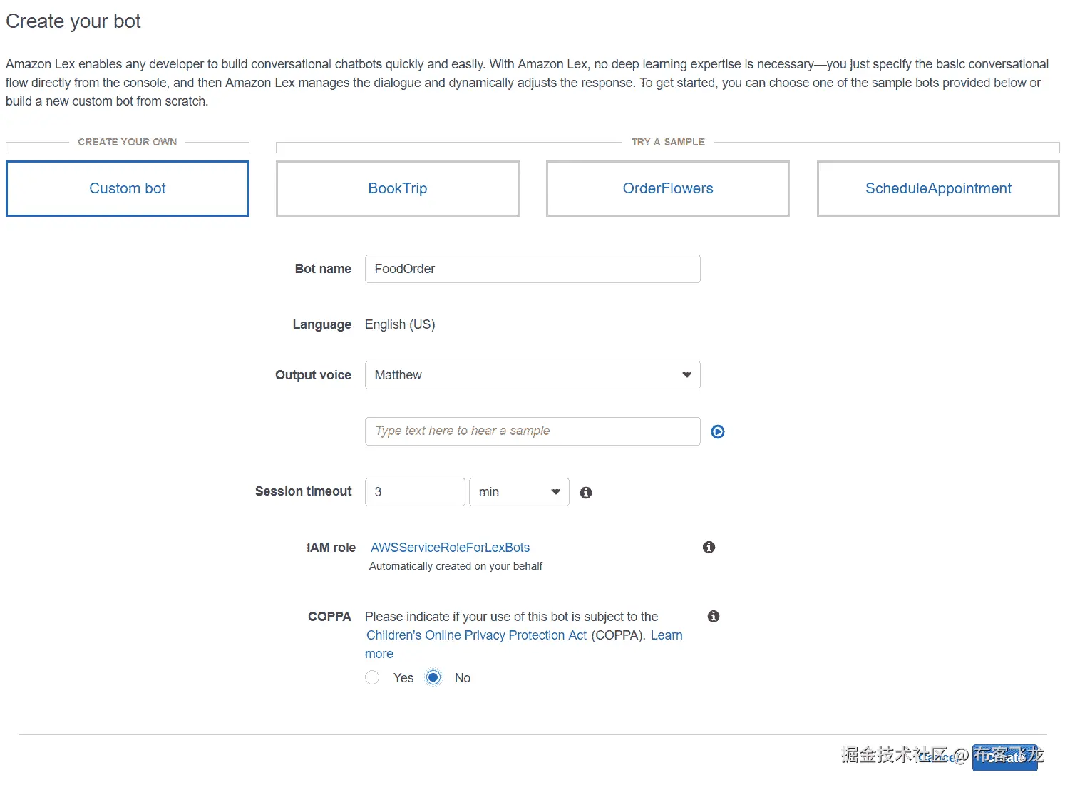
Task: Open the AWSServiceRoleForLexBots link
Action: click(x=450, y=548)
